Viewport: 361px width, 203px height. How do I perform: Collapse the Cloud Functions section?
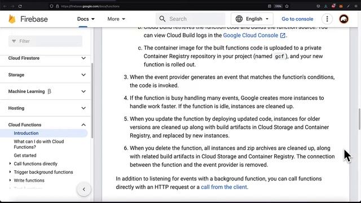coord(83,125)
